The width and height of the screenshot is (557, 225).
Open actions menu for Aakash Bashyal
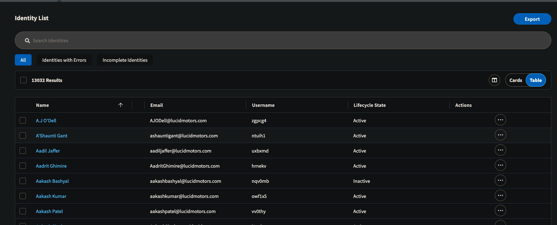click(x=500, y=181)
